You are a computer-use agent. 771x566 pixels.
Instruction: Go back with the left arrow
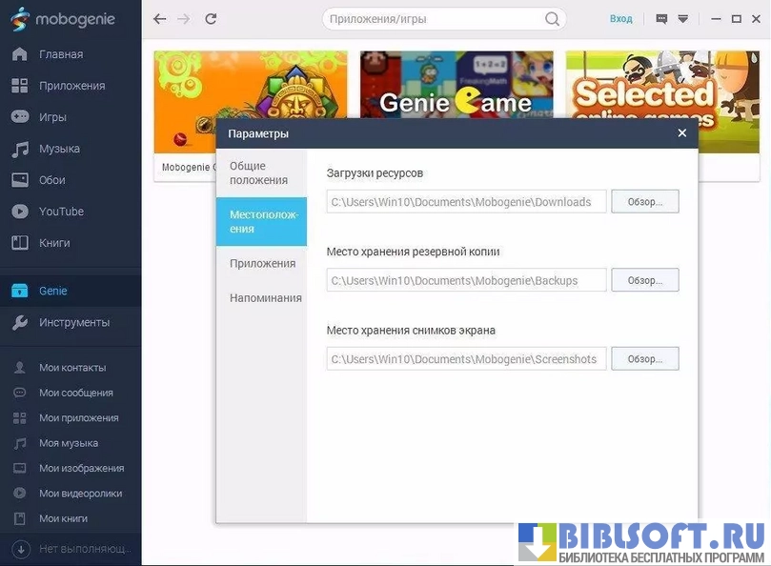click(x=160, y=19)
